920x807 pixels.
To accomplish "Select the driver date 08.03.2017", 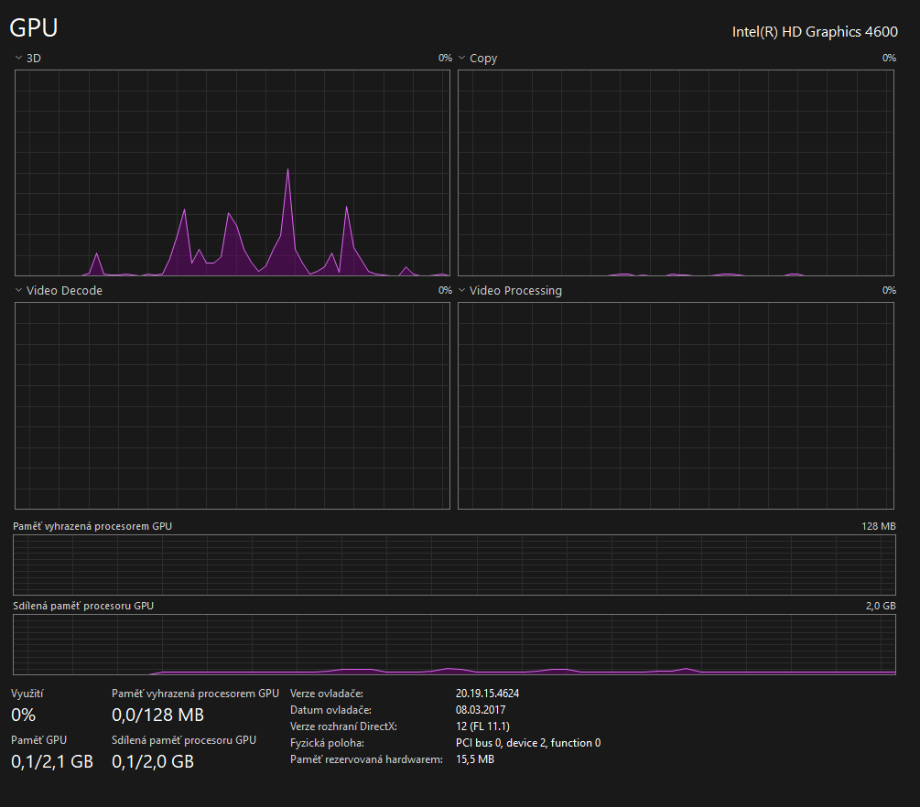I will pos(481,710).
